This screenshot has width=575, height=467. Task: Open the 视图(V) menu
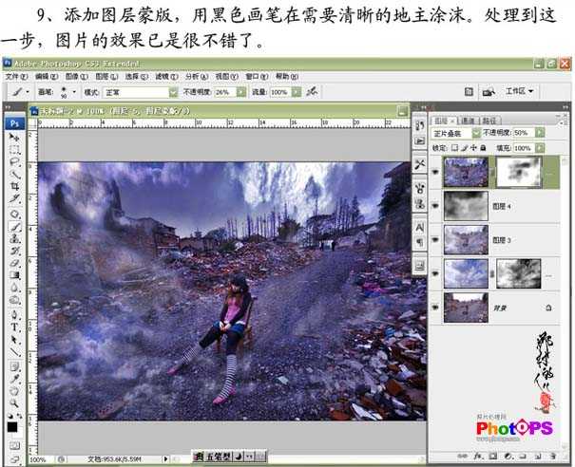click(x=226, y=77)
